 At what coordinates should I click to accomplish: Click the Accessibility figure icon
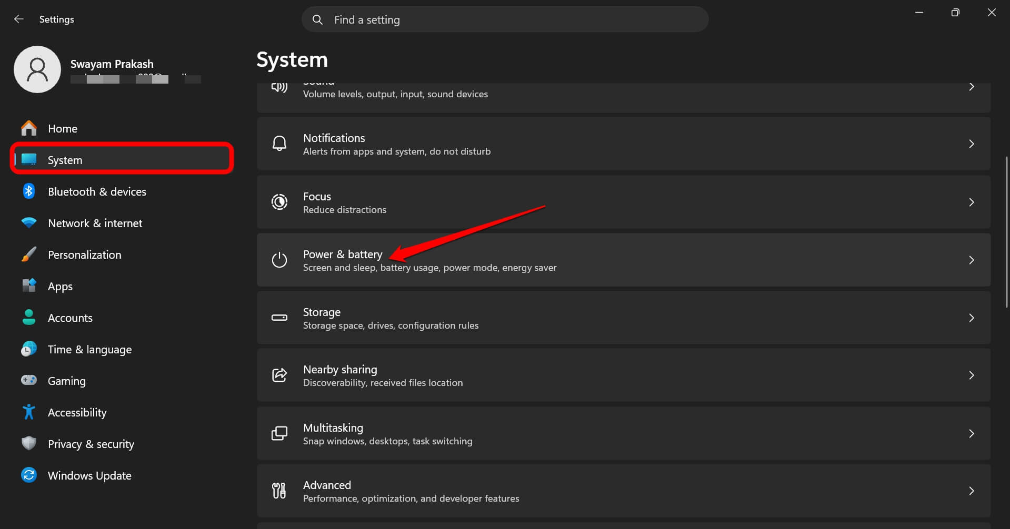pyautogui.click(x=29, y=412)
